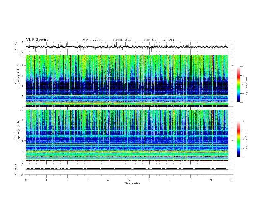Screen dimensions: 261x202
Task: Click the date 'May 1 , 2019'
Action: click(x=92, y=40)
